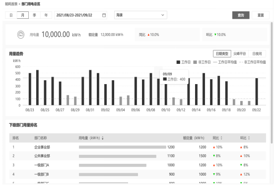Switch chart to 日夜间 view
Screen dimensions: 276x189
[x=257, y=54]
